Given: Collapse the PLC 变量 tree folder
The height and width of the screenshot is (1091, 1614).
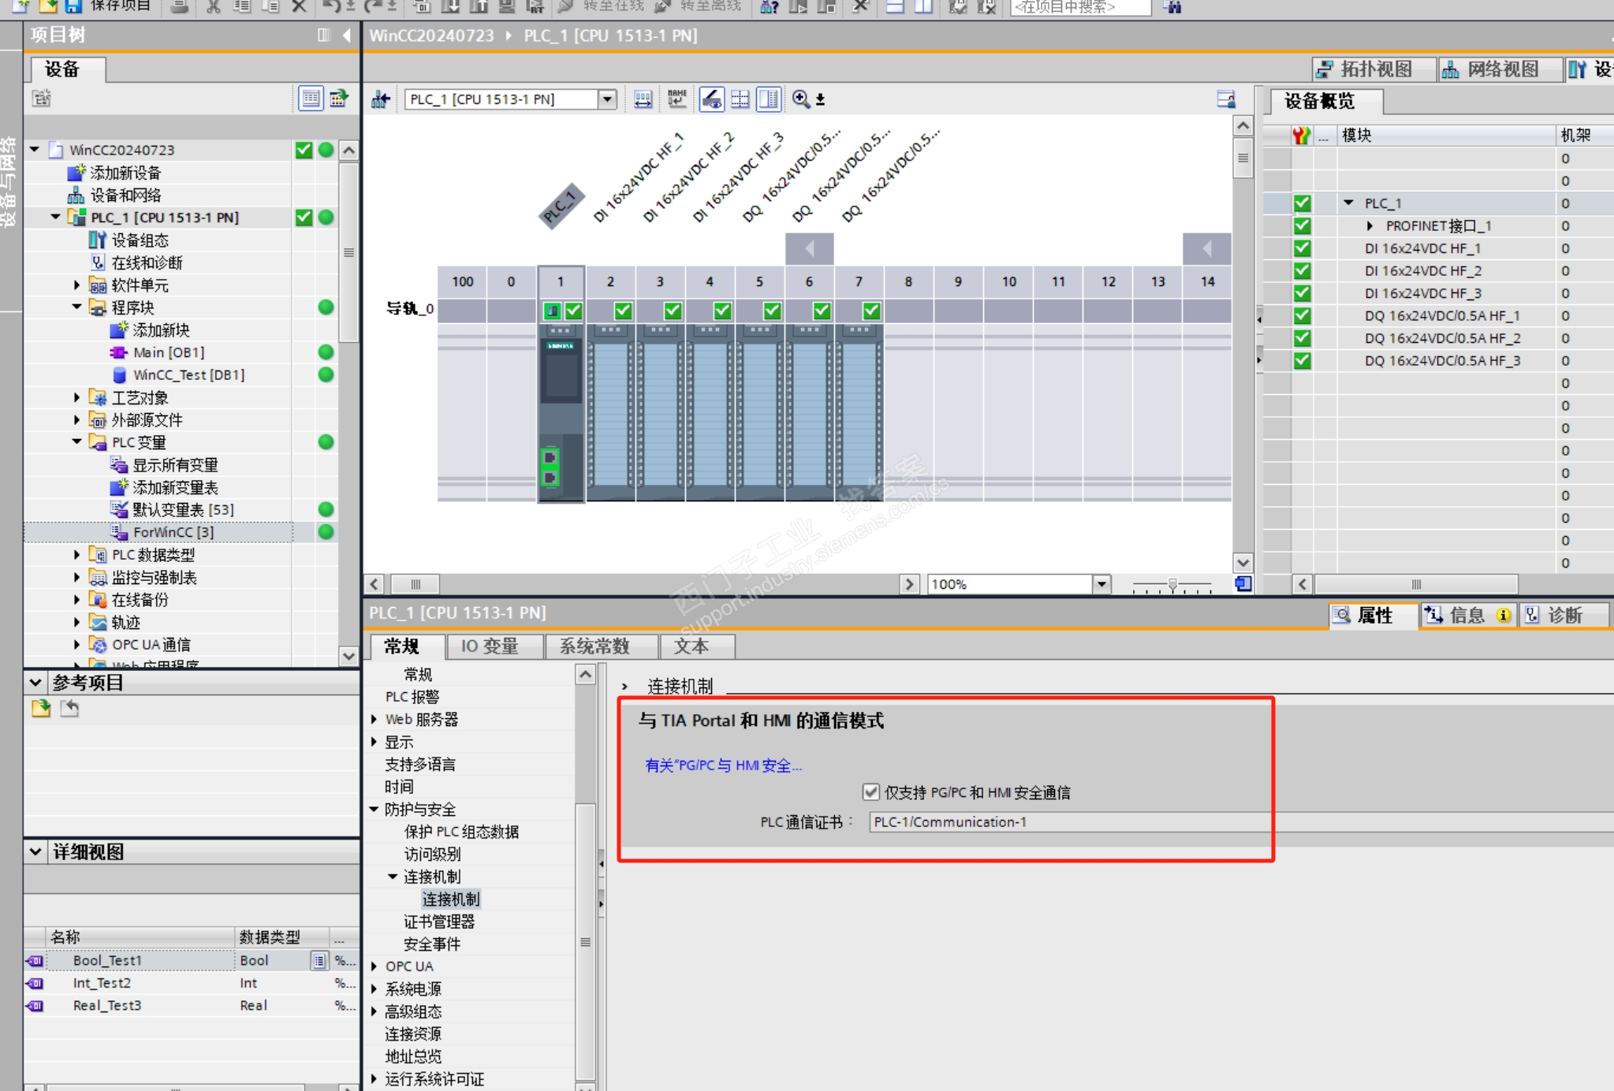Looking at the screenshot, I should pos(76,442).
